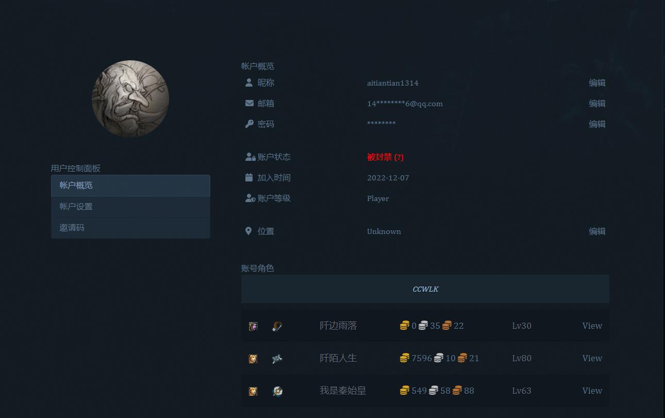Click the location pin icon beside 位置
This screenshot has width=665, height=418.
tap(248, 230)
